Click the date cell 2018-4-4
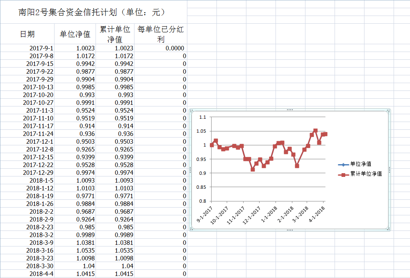 coord(41,274)
